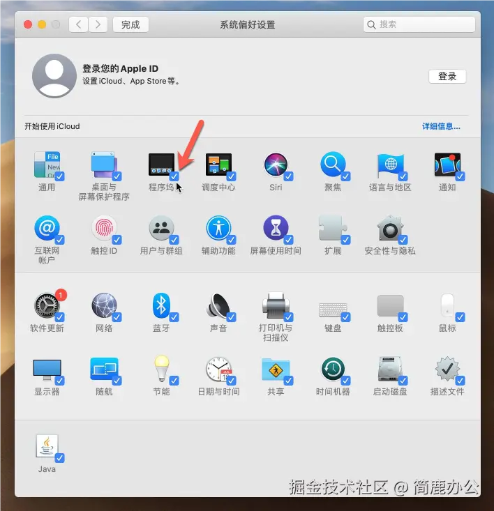The height and width of the screenshot is (511, 494).
Task: Open the 调度中心 (Mission Control) icon
Action: click(218, 165)
